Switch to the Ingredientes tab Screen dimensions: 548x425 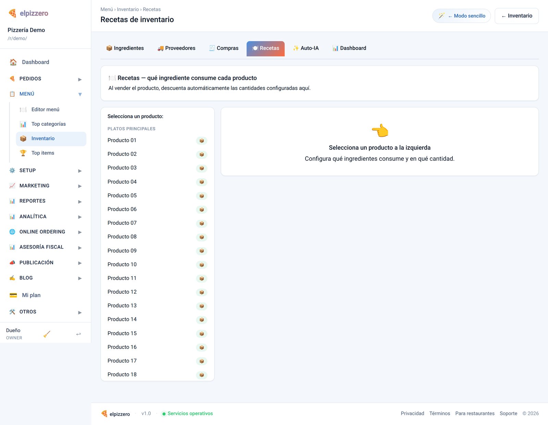125,48
